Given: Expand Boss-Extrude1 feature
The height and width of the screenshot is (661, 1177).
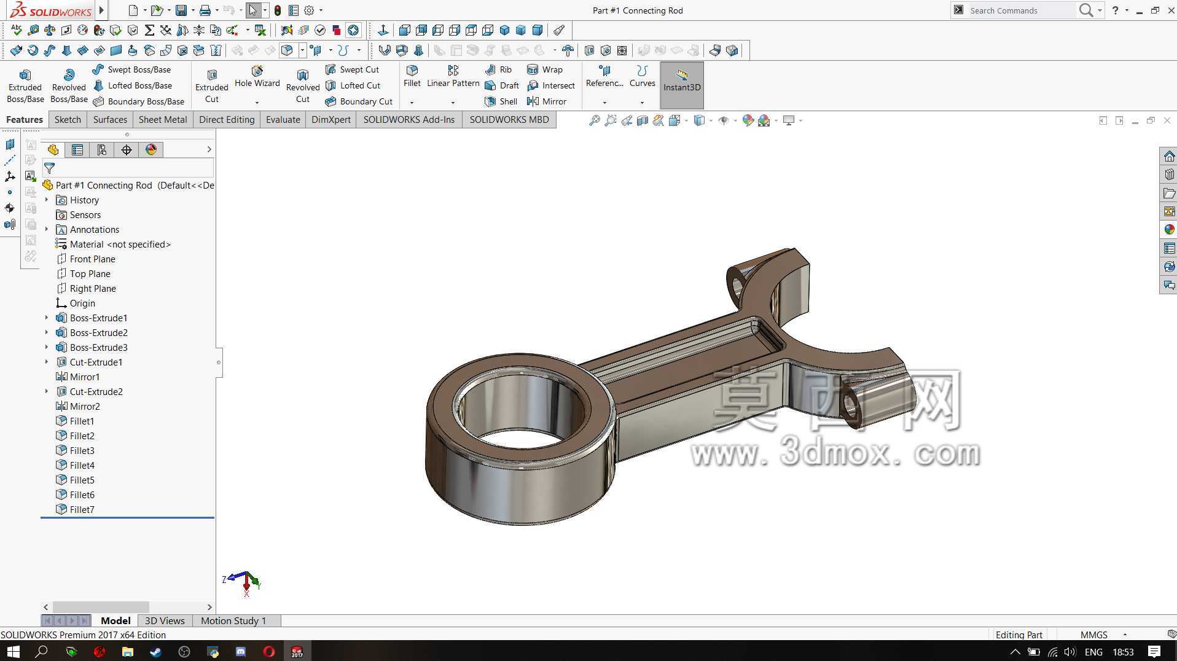Looking at the screenshot, I should 47,318.
